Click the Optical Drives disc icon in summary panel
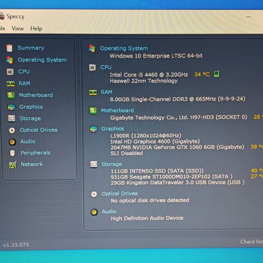Image resolution: width=263 pixels, height=263 pixels. (94, 194)
